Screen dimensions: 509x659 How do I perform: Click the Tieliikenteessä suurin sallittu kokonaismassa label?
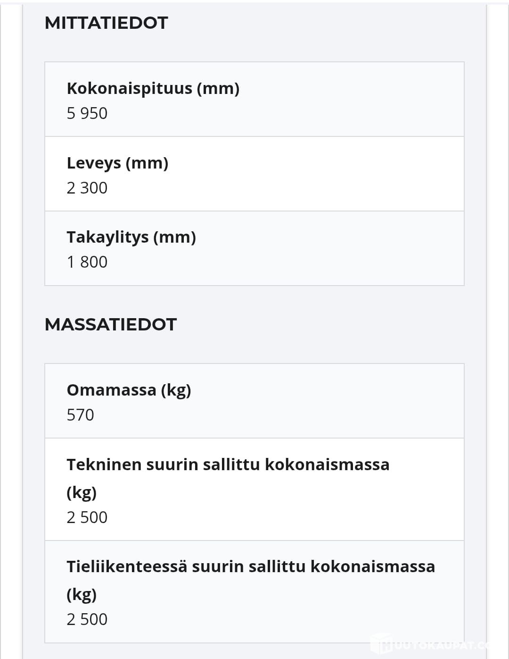[x=251, y=566]
